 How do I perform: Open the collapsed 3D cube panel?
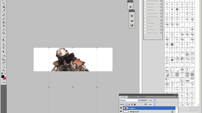coord(130,6)
